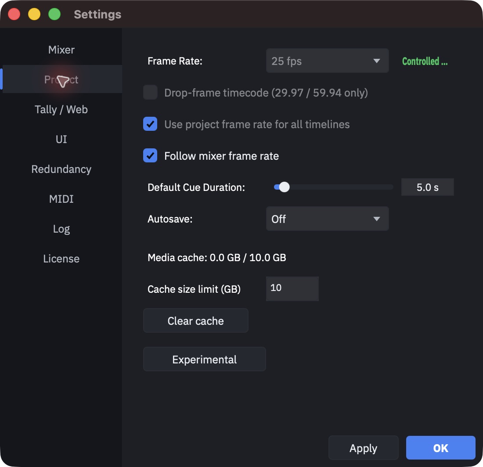Minimize Settings window with yellow button
The image size is (483, 467).
click(x=34, y=14)
